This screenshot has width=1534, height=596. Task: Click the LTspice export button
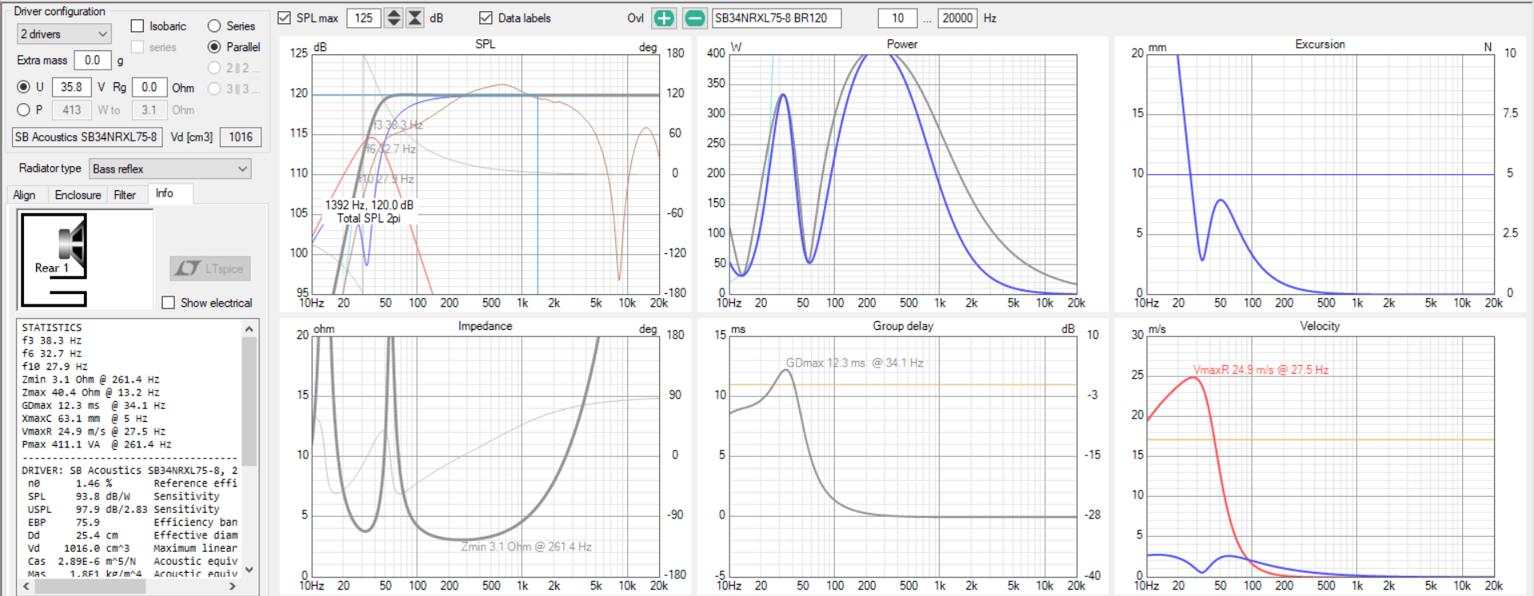pyautogui.click(x=210, y=268)
